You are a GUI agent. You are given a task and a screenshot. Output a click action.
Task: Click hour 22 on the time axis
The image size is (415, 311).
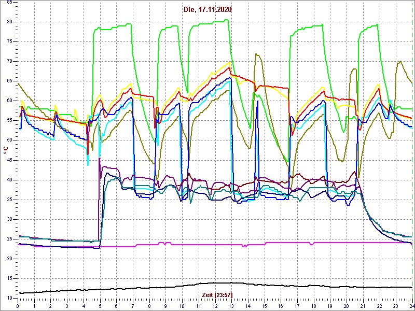point(379,306)
